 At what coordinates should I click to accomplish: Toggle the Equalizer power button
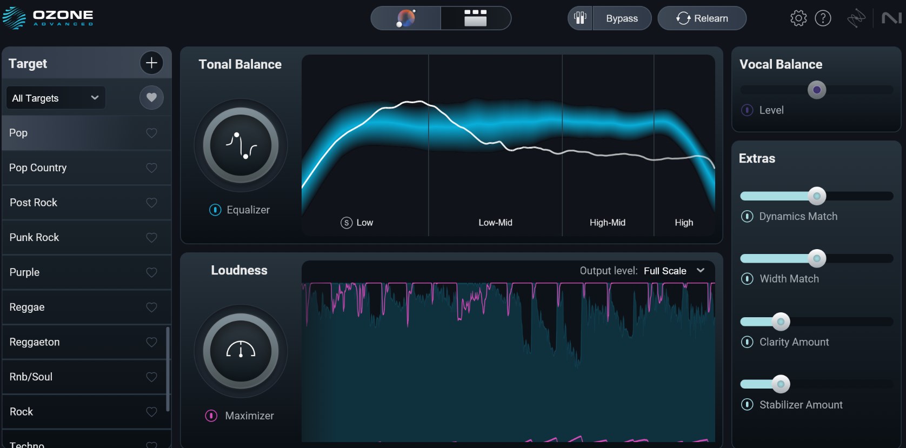[x=215, y=210]
